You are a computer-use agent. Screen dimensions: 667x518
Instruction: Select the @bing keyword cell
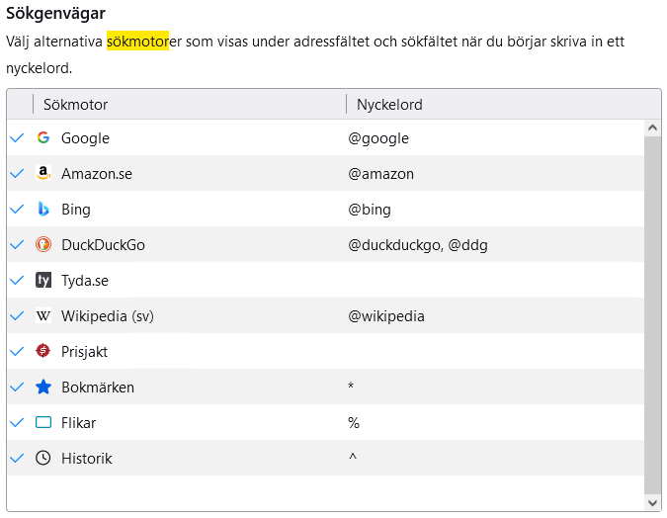click(370, 210)
